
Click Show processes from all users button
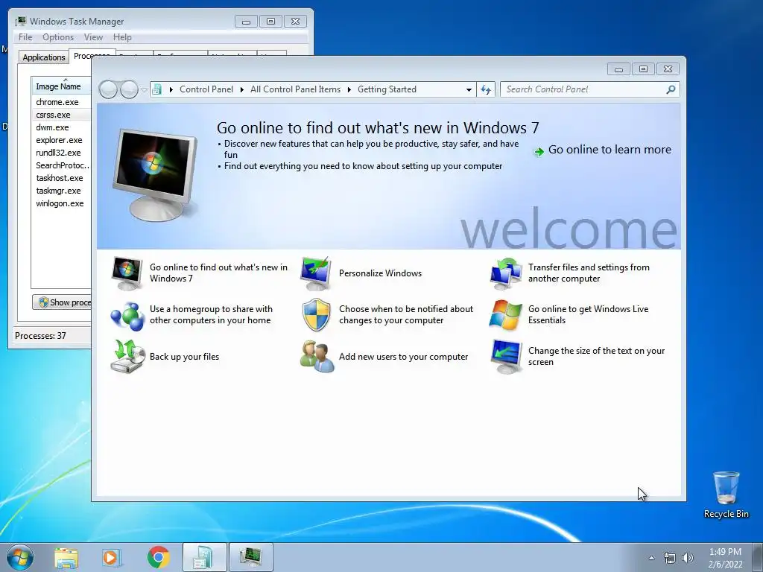(62, 302)
